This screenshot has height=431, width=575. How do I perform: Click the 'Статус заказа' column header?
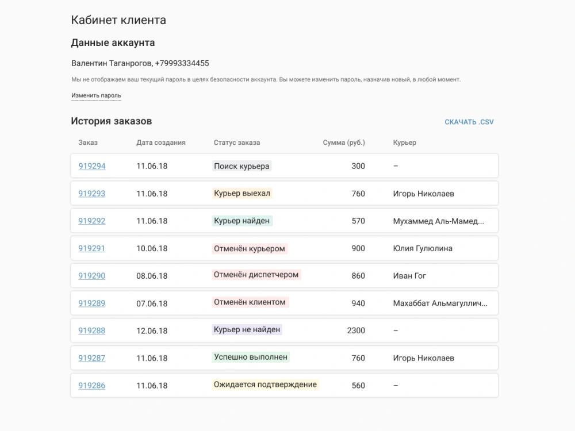tap(237, 143)
